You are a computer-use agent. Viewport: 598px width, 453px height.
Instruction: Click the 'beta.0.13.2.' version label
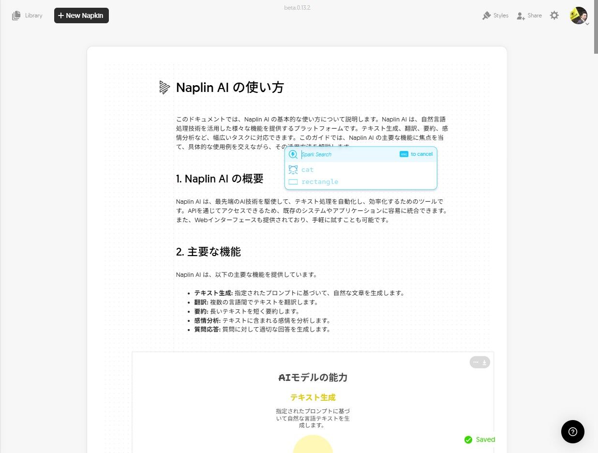pos(297,8)
